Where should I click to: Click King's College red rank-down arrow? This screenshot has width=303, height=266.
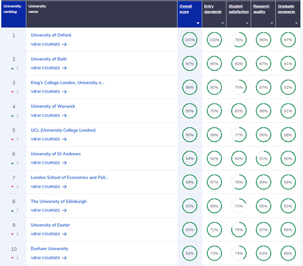(x=12, y=92)
